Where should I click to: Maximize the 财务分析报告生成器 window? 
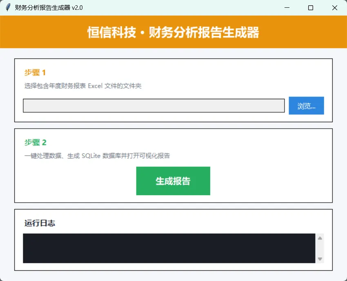click(311, 8)
